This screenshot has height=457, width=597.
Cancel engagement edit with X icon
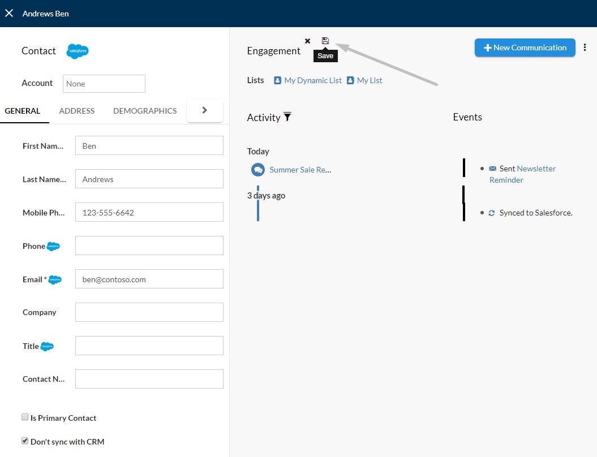click(x=308, y=41)
